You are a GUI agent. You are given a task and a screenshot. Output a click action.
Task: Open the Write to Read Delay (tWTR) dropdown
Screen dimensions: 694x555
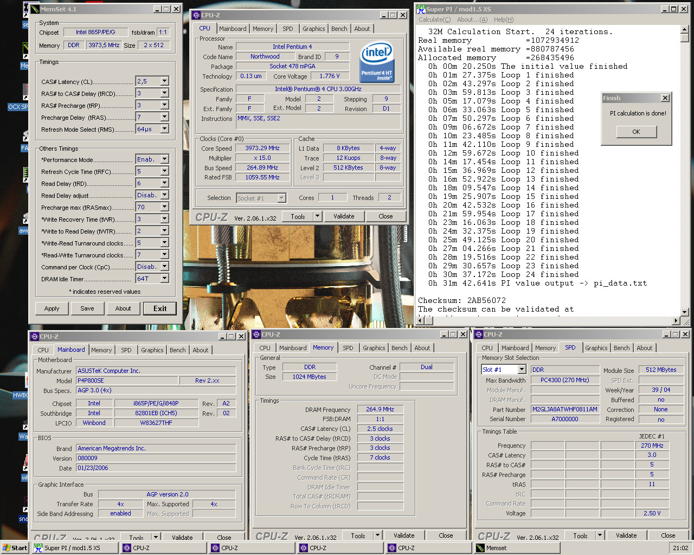[164, 231]
